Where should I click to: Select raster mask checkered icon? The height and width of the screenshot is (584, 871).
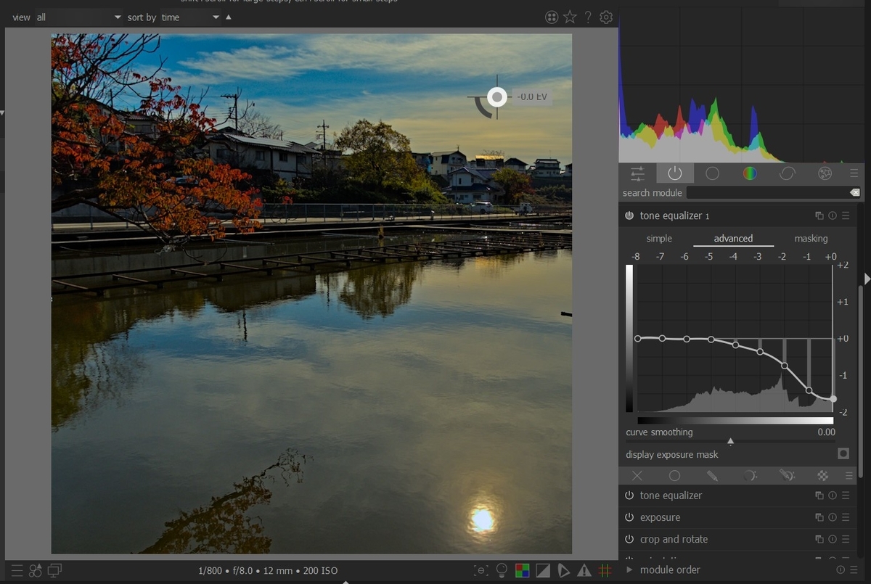pyautogui.click(x=823, y=476)
